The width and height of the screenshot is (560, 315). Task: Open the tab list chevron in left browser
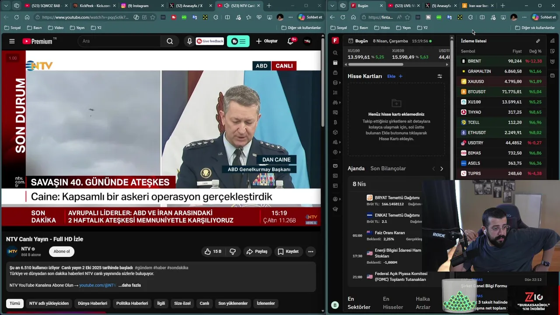6,6
